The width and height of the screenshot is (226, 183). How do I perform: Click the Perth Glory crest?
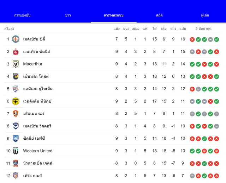[x=16, y=176]
